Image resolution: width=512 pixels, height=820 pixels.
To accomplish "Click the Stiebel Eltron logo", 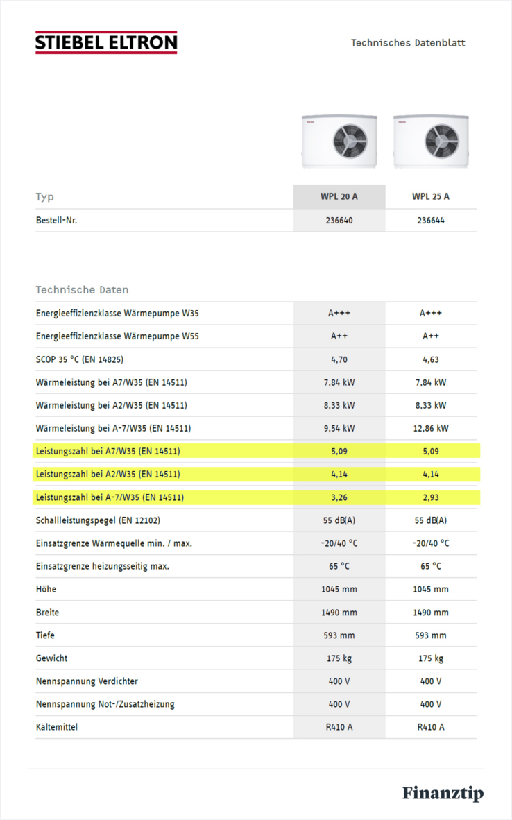I will [x=106, y=42].
